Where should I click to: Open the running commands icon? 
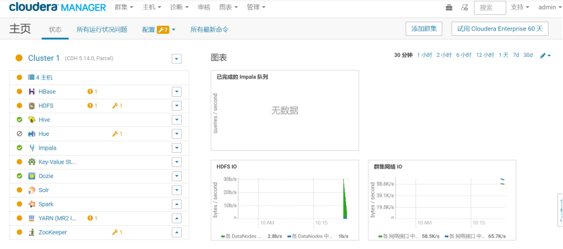pyautogui.click(x=465, y=7)
